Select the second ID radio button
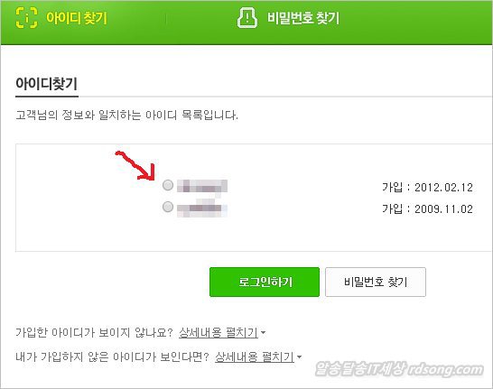Viewport: 493px width, 389px height. [x=168, y=207]
